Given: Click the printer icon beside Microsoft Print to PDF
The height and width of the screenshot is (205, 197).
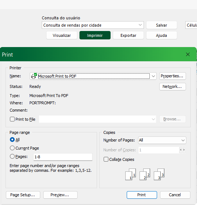Looking at the screenshot, I should pos(34,76).
